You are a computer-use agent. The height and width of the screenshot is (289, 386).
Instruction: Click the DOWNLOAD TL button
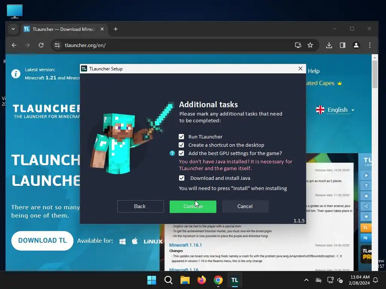(x=42, y=240)
